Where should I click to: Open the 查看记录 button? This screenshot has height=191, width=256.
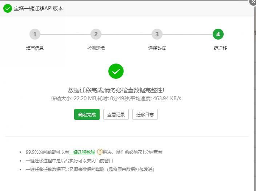116,114
